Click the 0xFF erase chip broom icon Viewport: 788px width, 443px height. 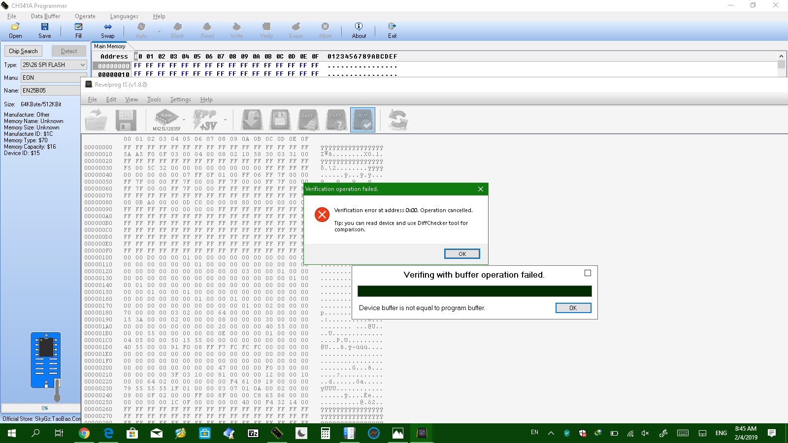(x=308, y=120)
